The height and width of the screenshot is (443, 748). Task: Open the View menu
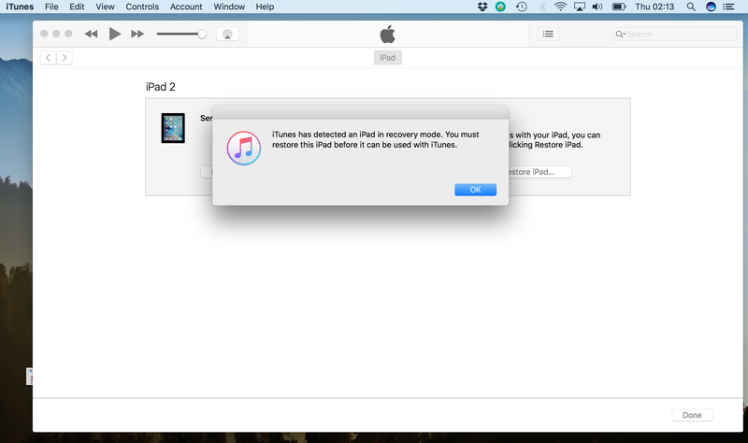click(105, 7)
